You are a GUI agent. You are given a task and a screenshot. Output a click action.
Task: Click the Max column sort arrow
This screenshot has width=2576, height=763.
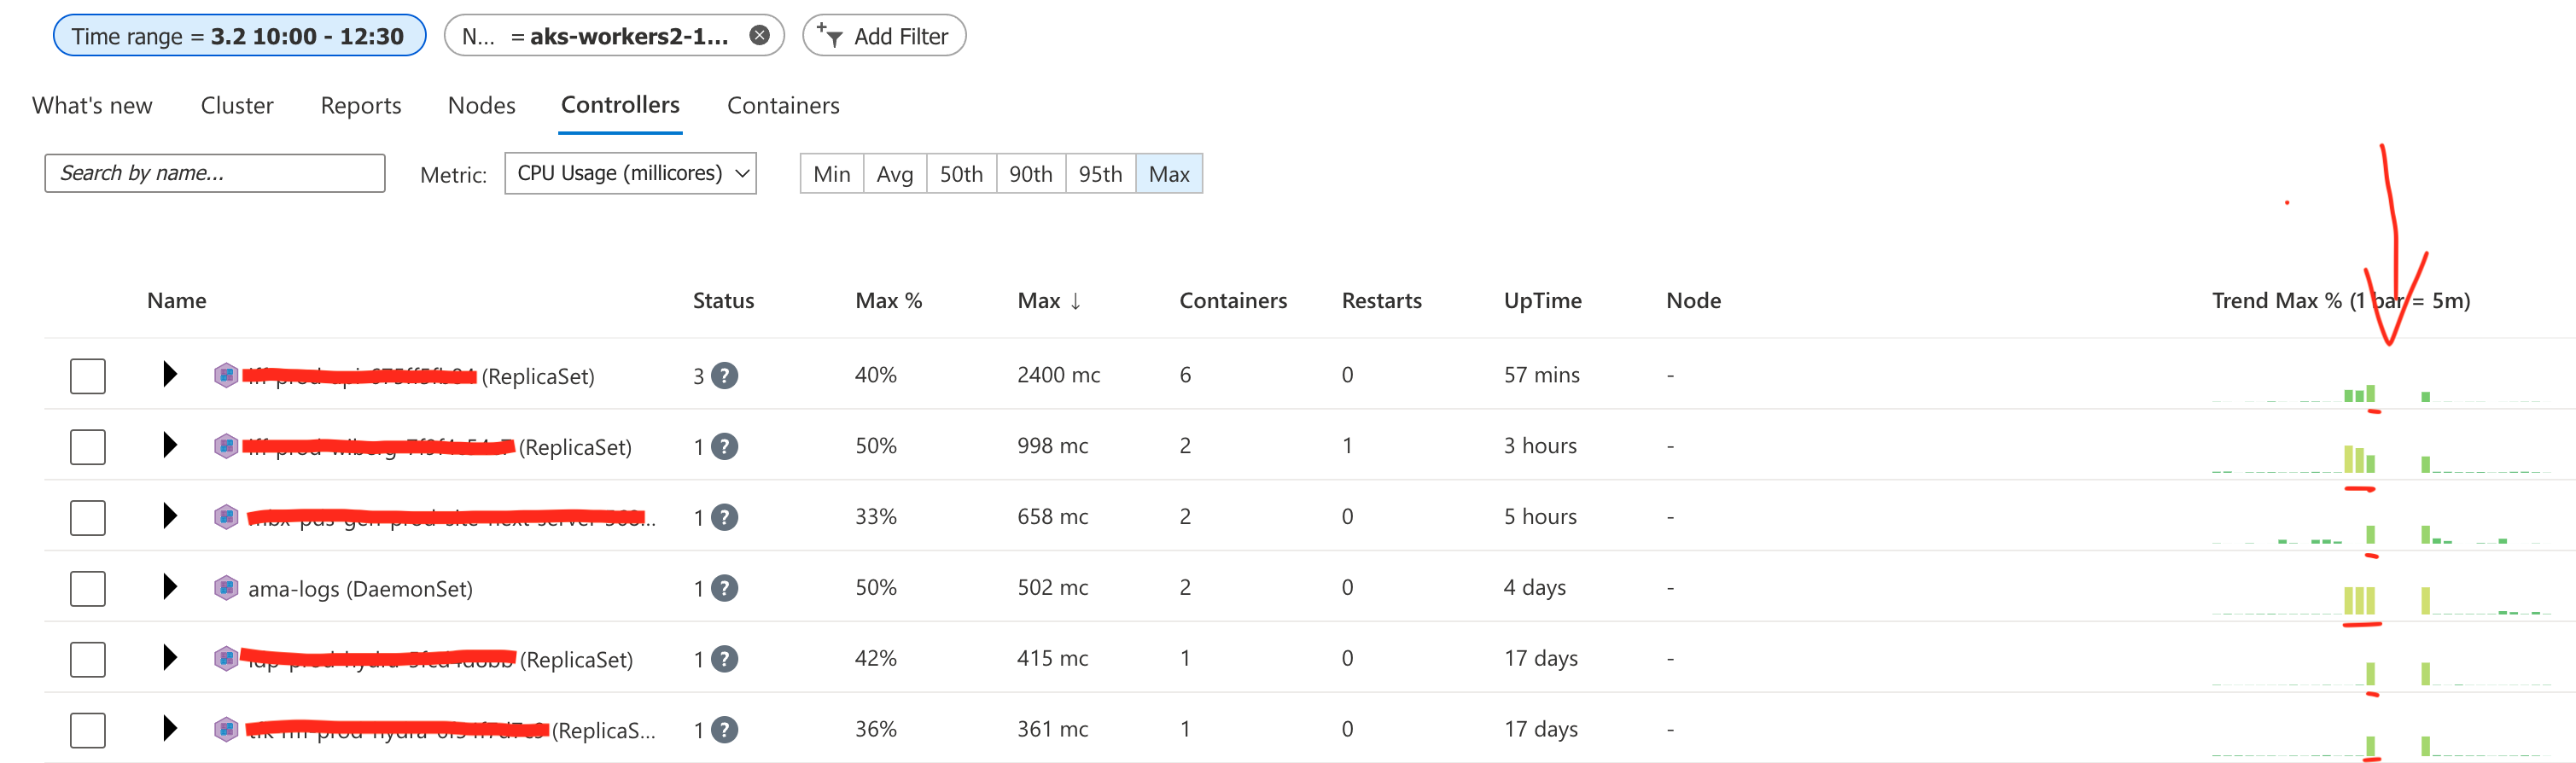pos(1076,301)
